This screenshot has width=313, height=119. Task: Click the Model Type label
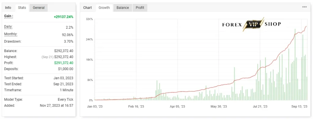pos(13,100)
